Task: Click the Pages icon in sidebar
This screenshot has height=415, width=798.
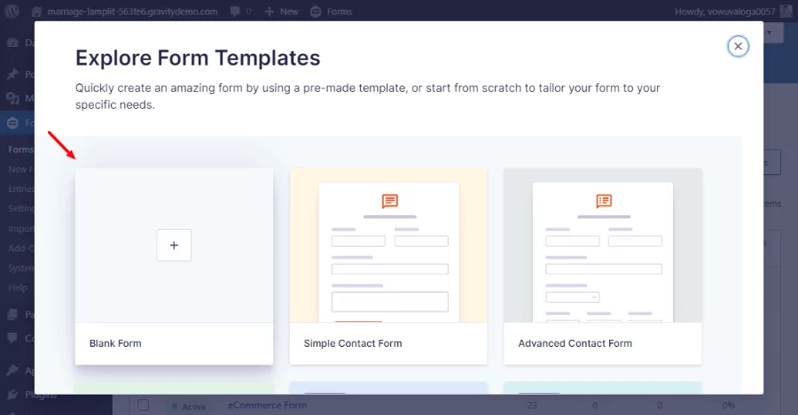Action: (x=12, y=314)
